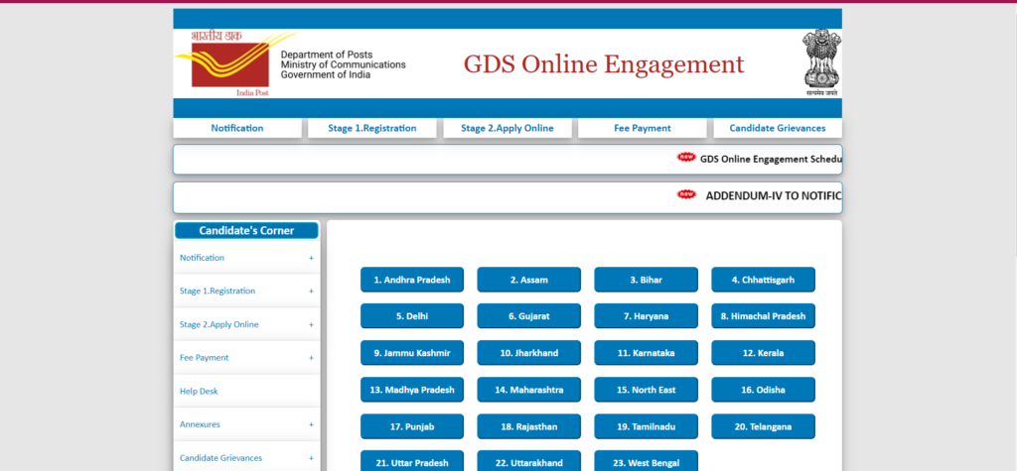This screenshot has width=1017, height=471.
Task: Expand Stage 1.Registration in Candidate's Corner
Action: pyautogui.click(x=311, y=292)
